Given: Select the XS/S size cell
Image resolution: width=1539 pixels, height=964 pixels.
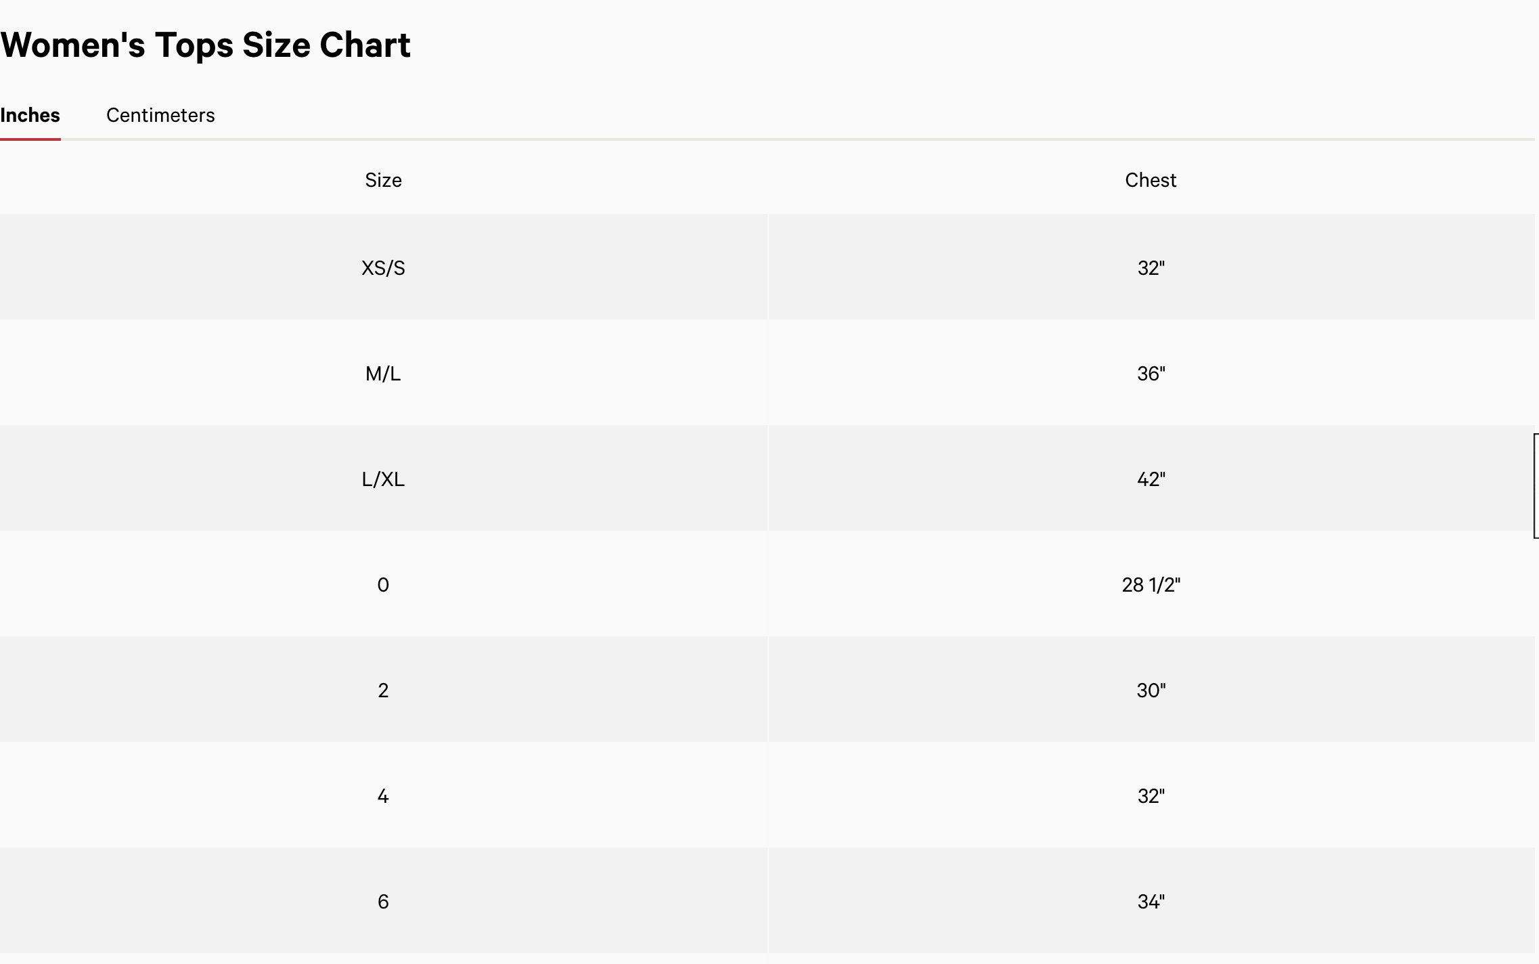Looking at the screenshot, I should click(383, 268).
